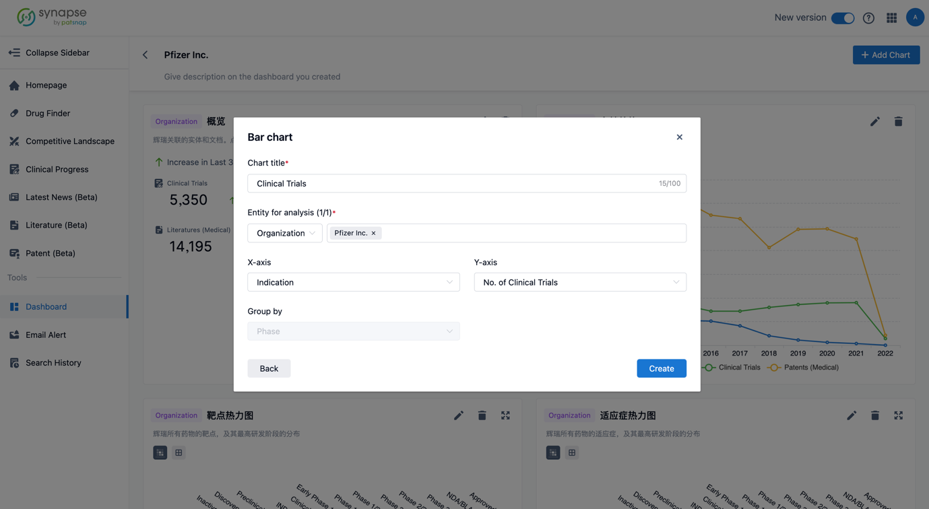The height and width of the screenshot is (509, 929).
Task: Click the back arrow beside Pfizer Inc.
Action: click(146, 55)
